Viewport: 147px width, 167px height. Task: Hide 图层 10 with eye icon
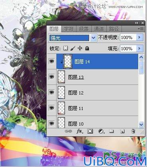tap(51, 123)
